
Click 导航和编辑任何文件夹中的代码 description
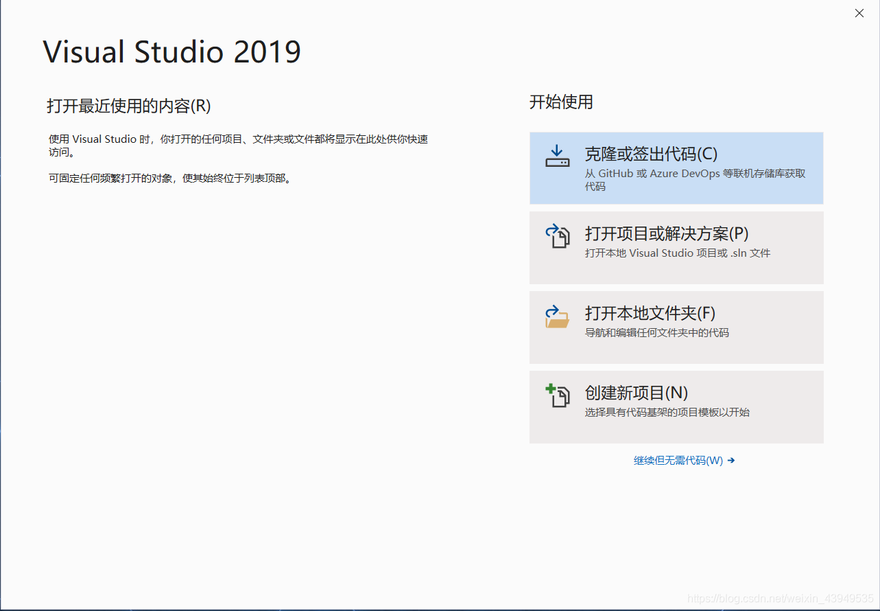(657, 333)
